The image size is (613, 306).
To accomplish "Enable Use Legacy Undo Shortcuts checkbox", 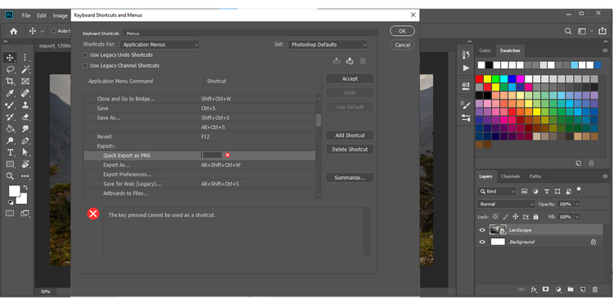I will (85, 55).
